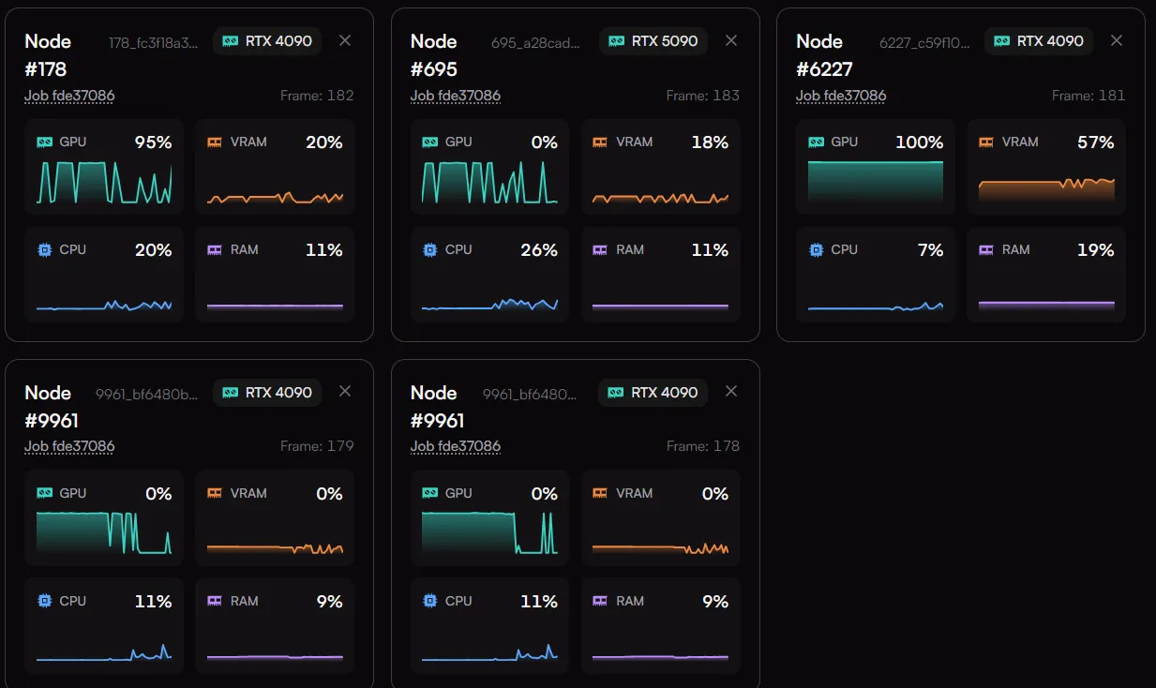1156x688 pixels.
Task: Click the 'Frame: 183' label
Action: click(703, 96)
